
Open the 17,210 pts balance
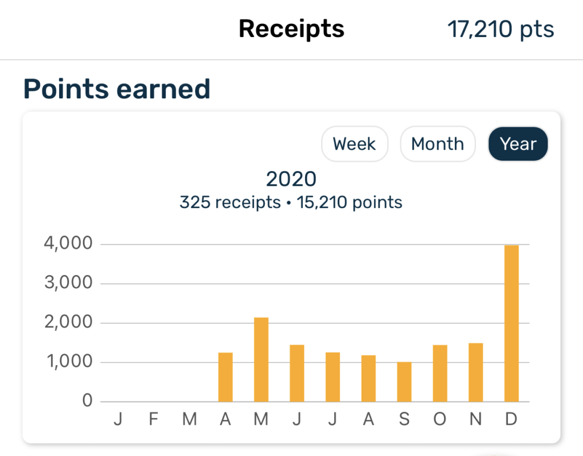click(x=500, y=29)
